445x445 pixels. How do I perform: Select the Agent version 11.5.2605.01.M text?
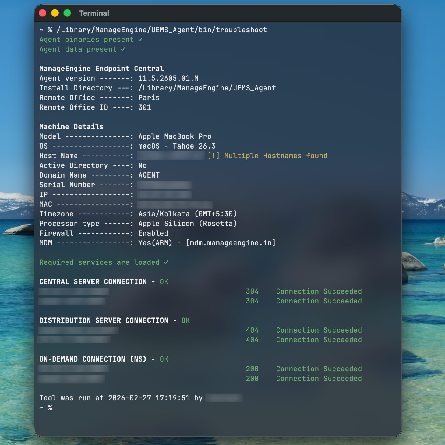(168, 78)
